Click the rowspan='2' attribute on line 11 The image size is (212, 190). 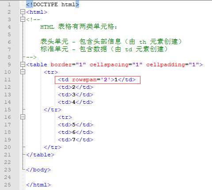pos(91,80)
